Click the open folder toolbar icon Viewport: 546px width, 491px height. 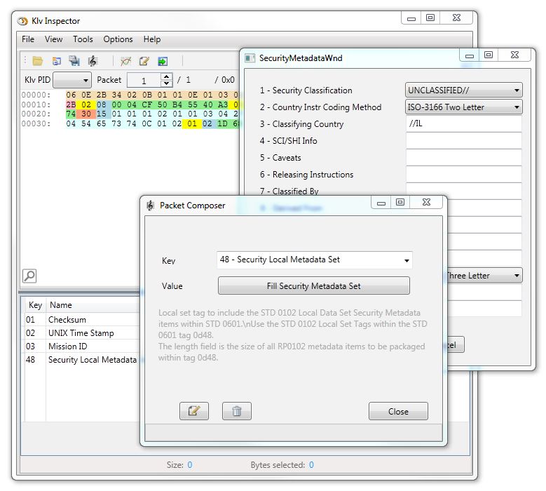coord(38,62)
